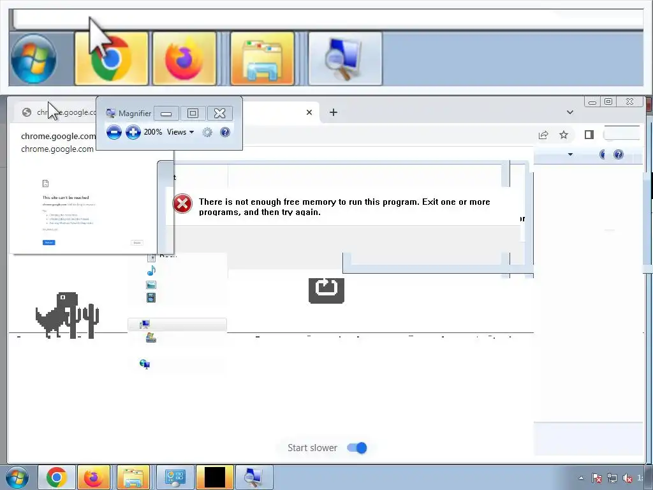Click the pixel T-Rex dinosaur

tap(57, 315)
